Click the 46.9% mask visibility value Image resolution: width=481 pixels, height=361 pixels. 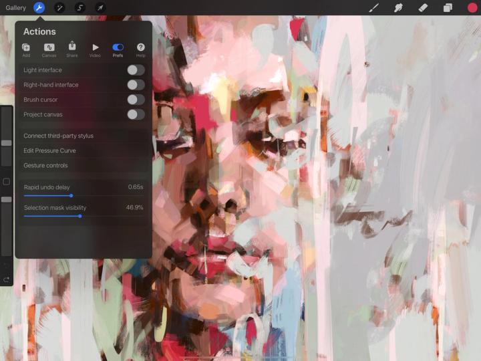pyautogui.click(x=135, y=207)
